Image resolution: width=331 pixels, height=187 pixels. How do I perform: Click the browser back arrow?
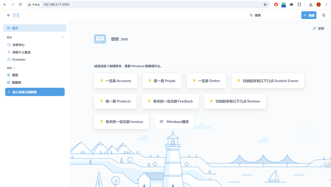pos(5,4)
